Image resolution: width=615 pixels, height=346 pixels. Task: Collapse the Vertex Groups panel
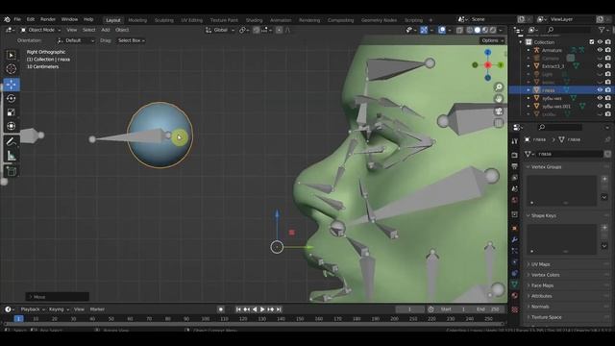[x=546, y=166]
